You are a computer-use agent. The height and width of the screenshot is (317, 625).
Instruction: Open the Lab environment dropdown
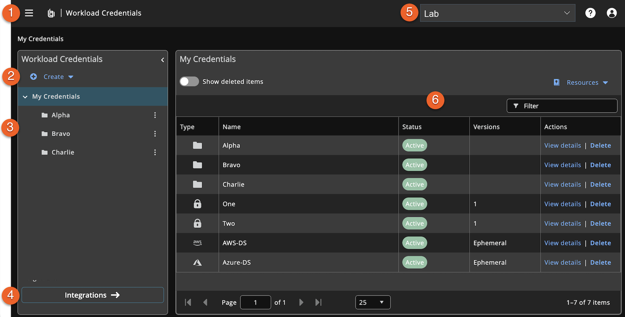point(497,13)
